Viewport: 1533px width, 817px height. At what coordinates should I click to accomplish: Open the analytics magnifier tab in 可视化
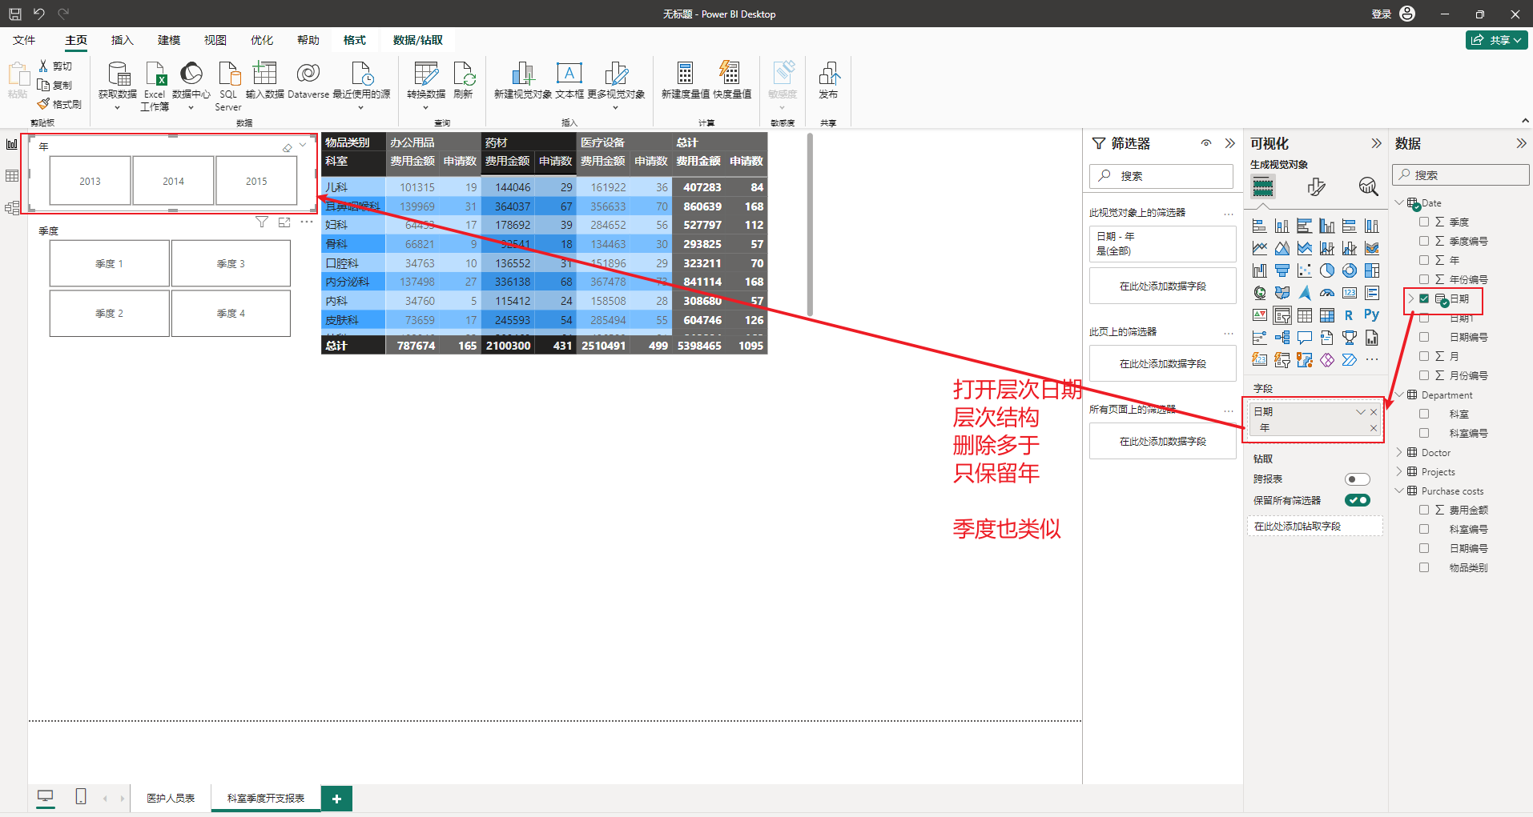coord(1368,187)
